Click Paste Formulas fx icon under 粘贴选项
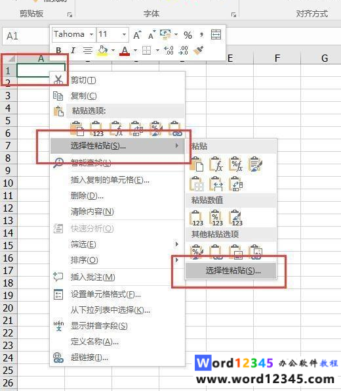 pos(117,128)
